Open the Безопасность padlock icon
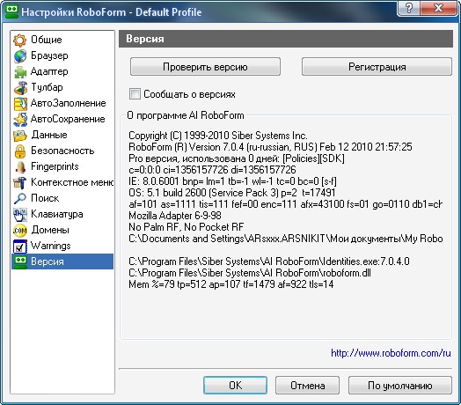461x405 pixels. pyautogui.click(x=19, y=151)
